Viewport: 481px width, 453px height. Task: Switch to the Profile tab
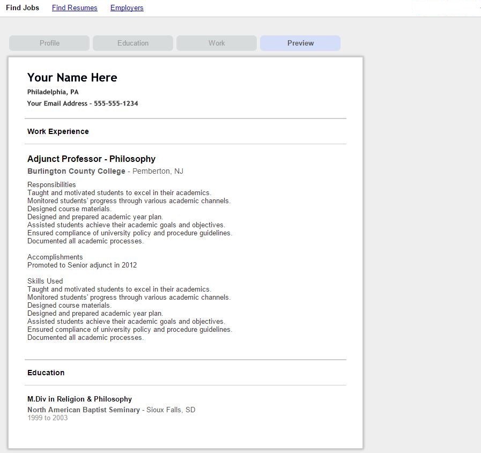click(x=49, y=43)
